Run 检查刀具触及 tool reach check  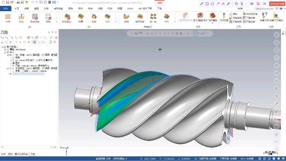[x=276, y=17]
